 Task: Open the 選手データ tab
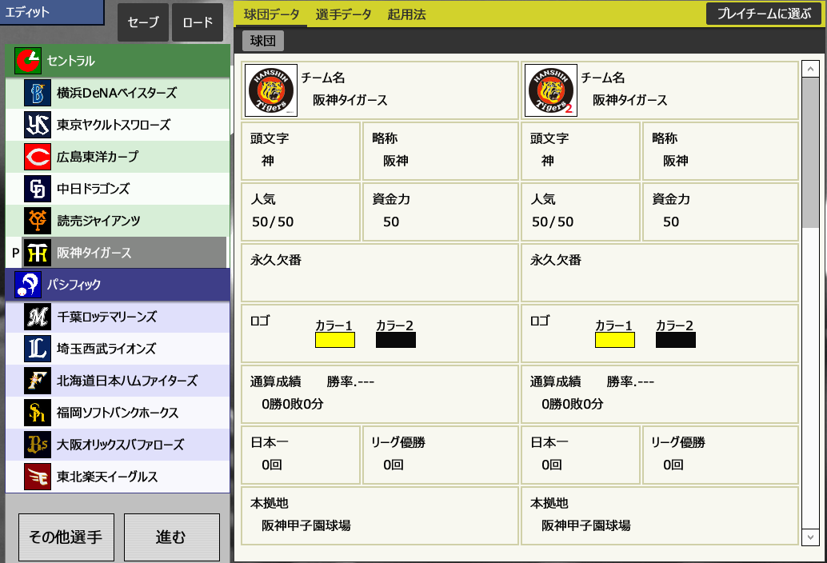343,14
